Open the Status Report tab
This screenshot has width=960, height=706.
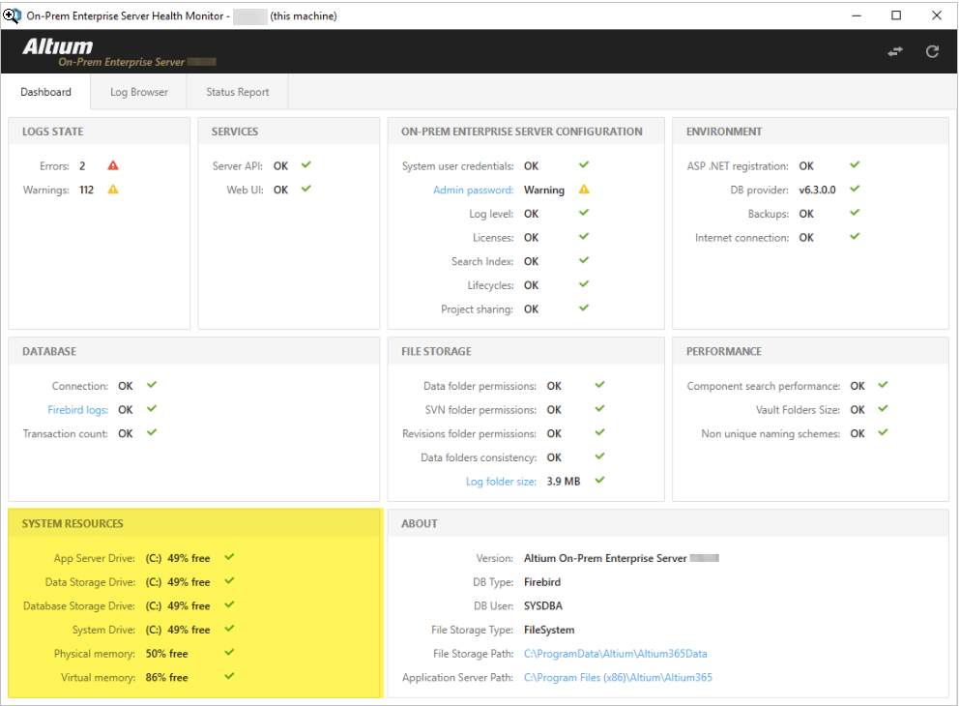point(238,92)
